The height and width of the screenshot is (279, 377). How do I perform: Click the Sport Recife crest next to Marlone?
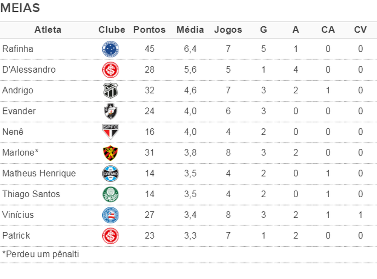point(111,153)
